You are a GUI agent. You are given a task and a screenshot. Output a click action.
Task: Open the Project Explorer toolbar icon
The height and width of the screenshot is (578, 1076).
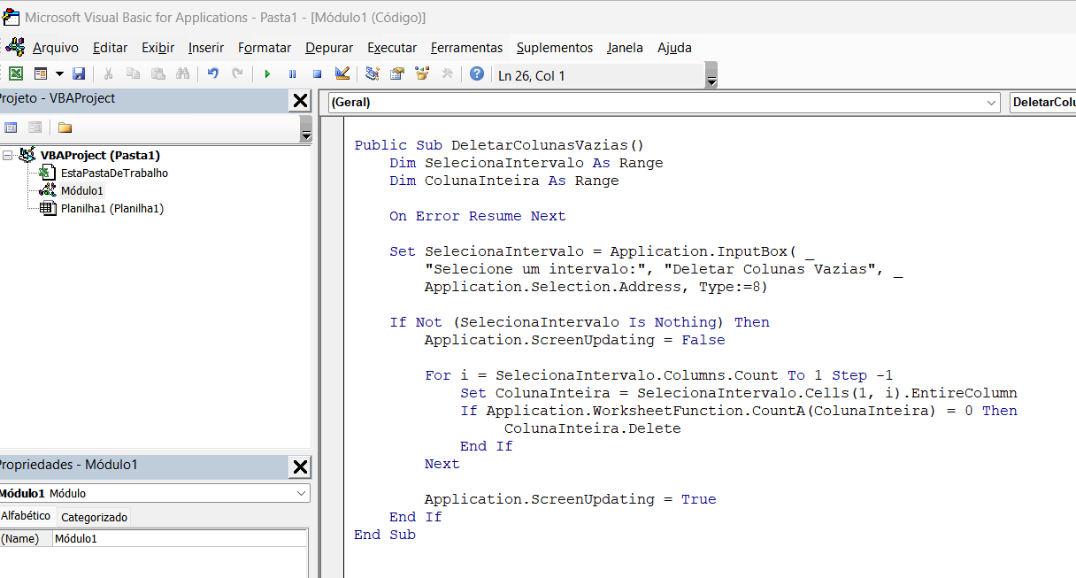coord(373,74)
